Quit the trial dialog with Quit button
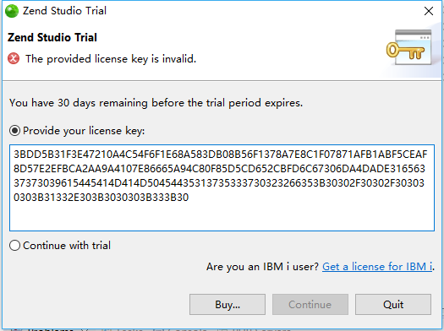This screenshot has width=444, height=331. tap(393, 305)
